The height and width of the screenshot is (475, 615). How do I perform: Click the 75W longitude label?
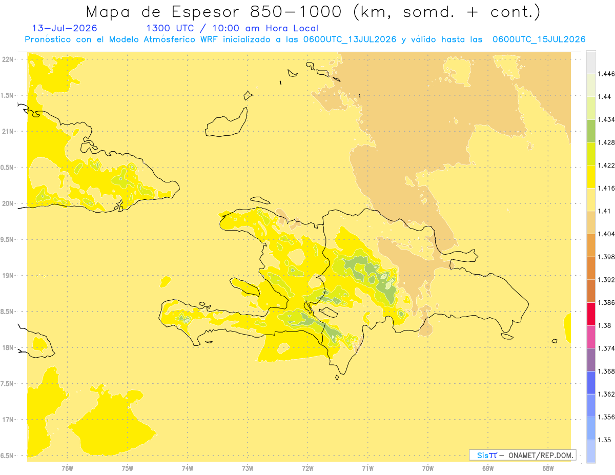128,468
